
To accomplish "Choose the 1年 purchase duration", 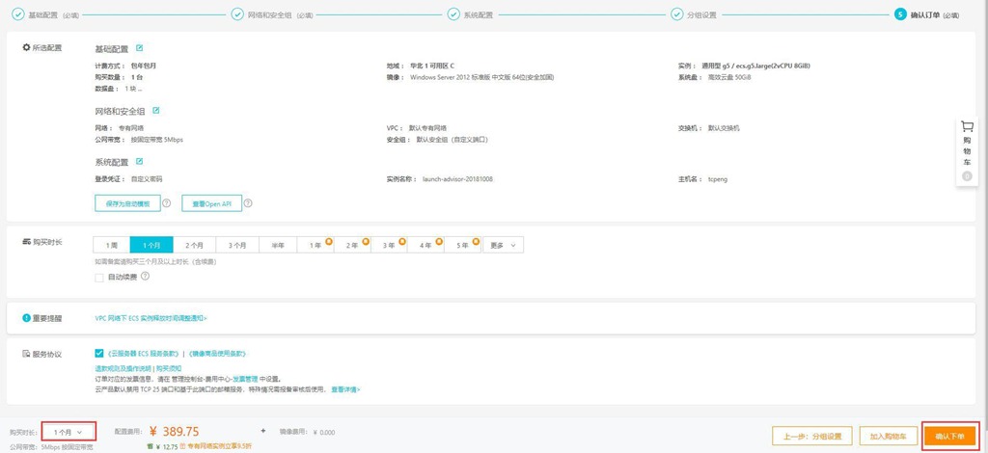I will [316, 245].
